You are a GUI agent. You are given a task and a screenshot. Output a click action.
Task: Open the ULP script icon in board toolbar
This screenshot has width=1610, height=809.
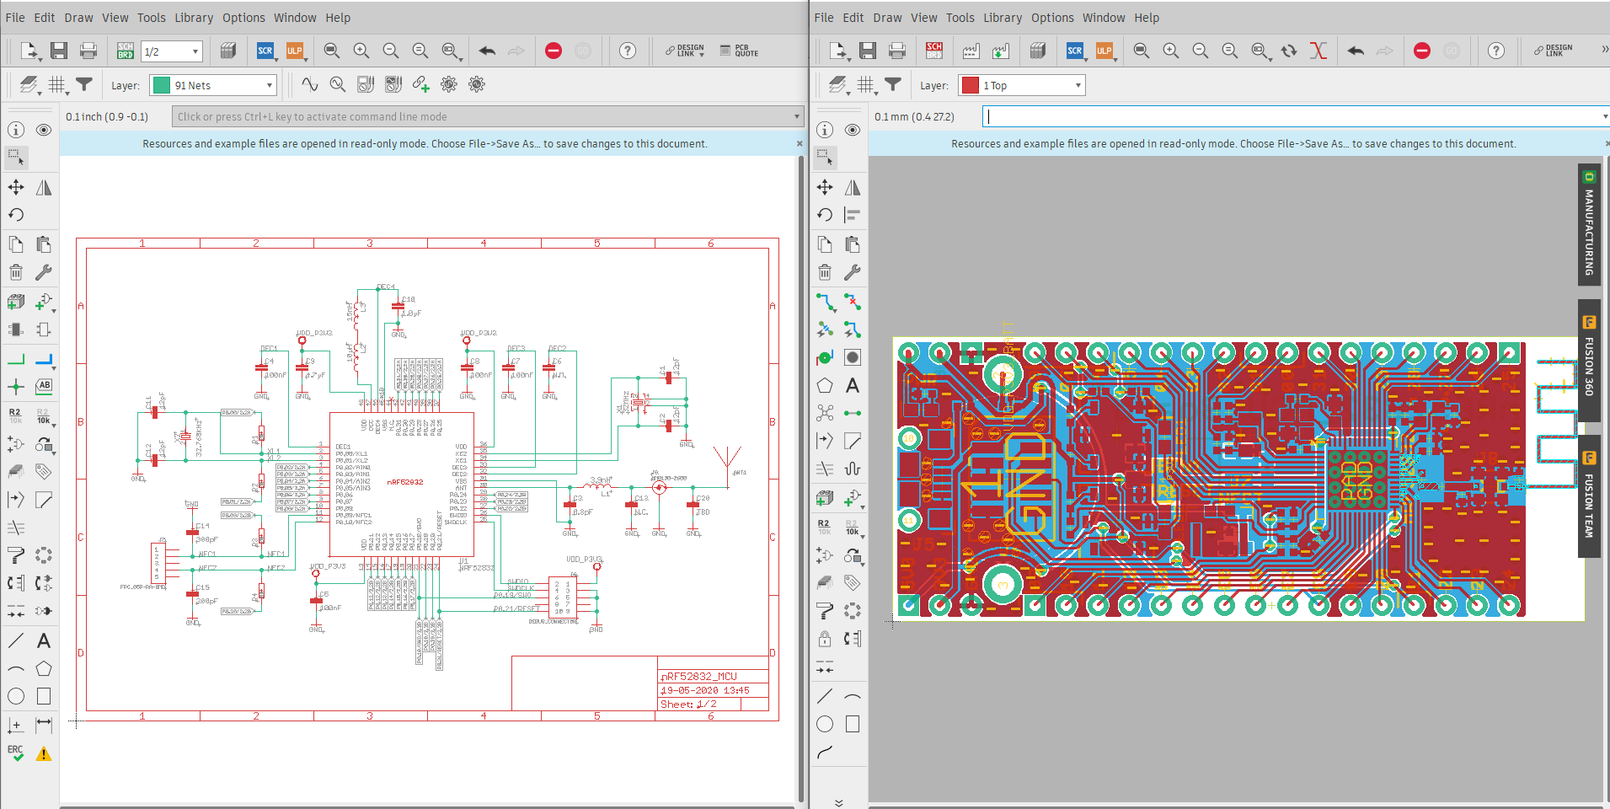1104,51
